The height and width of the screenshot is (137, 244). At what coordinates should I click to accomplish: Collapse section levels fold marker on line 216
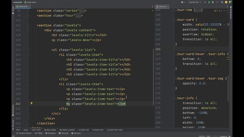[28, 25]
